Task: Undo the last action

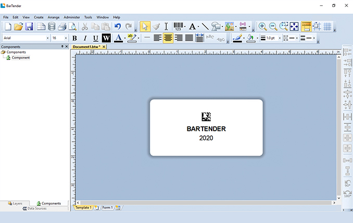Action: tap(118, 27)
